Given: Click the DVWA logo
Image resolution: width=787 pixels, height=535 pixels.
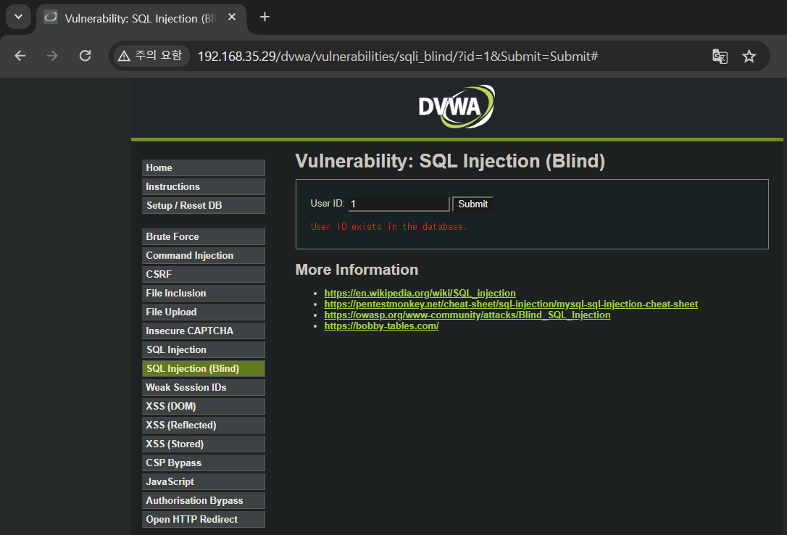Looking at the screenshot, I should click(x=457, y=107).
